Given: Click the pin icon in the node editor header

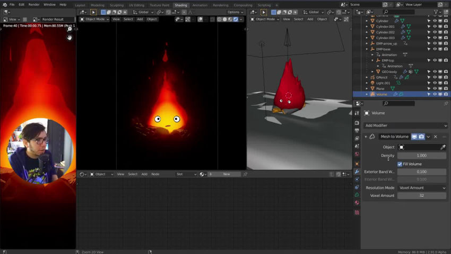Looking at the screenshot, I should [245, 174].
